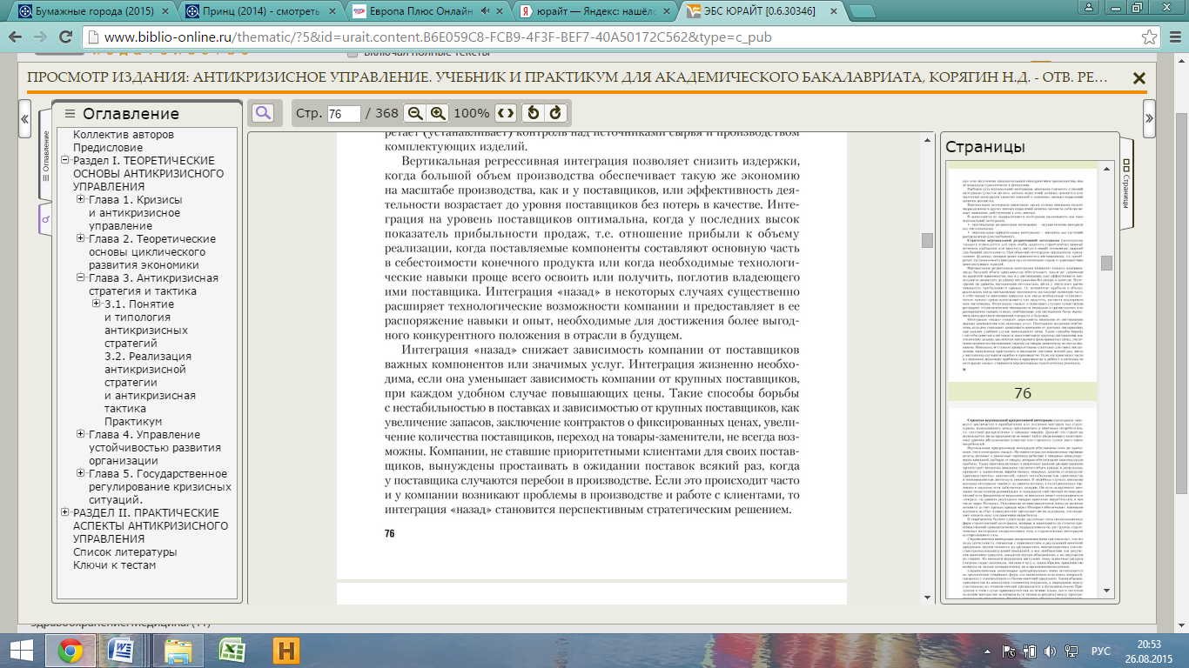1189x668 pixels.
Task: Expand РАЗДЕЛ II tree node
Action: coord(64,513)
